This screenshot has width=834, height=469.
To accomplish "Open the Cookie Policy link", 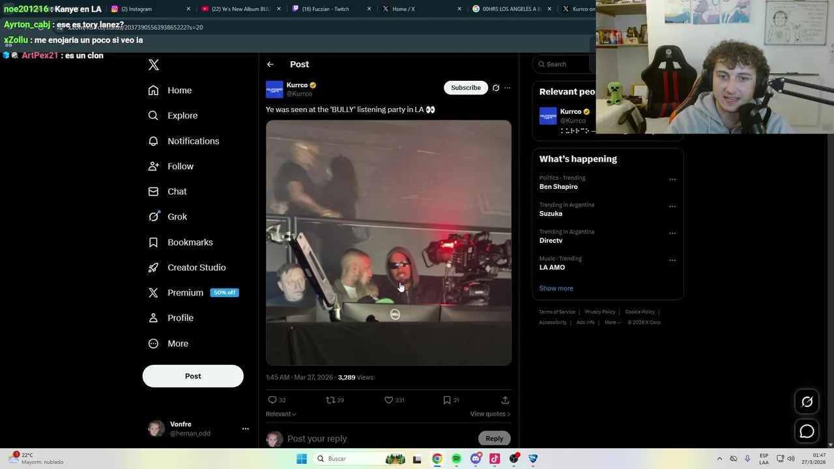I will pyautogui.click(x=640, y=312).
